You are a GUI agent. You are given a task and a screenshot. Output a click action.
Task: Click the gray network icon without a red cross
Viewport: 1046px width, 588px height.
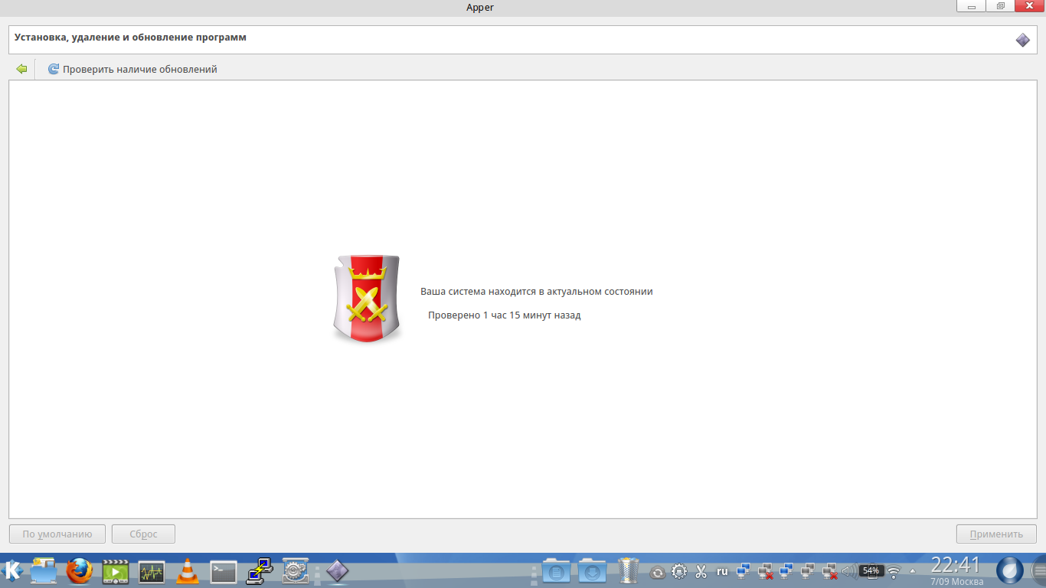(807, 571)
